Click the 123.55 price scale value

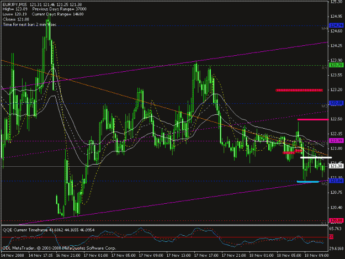click(336, 75)
